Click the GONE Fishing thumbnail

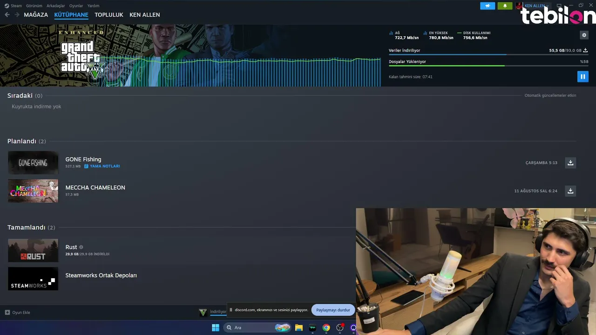click(33, 162)
